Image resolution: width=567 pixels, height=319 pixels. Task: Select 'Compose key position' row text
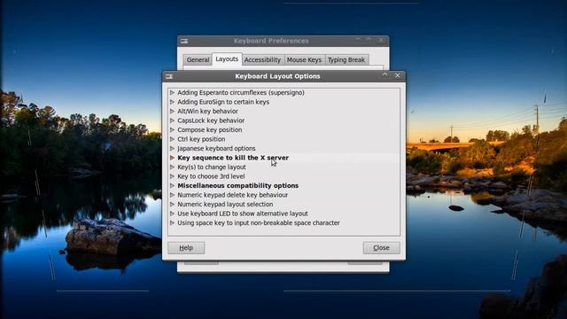point(210,130)
